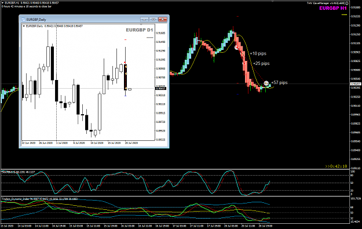Image resolution: width=362 pixels, height=229 pixels.
Task: Select the +10 pips annotation
Action: (x=258, y=53)
